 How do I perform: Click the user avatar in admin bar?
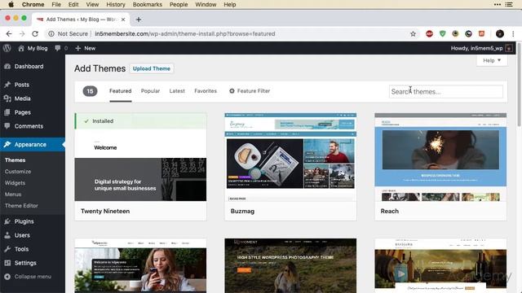pyautogui.click(x=509, y=48)
